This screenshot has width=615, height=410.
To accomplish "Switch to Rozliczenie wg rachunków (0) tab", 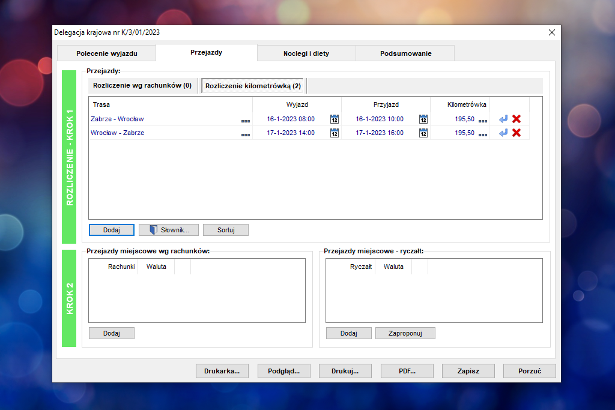I will coord(142,85).
